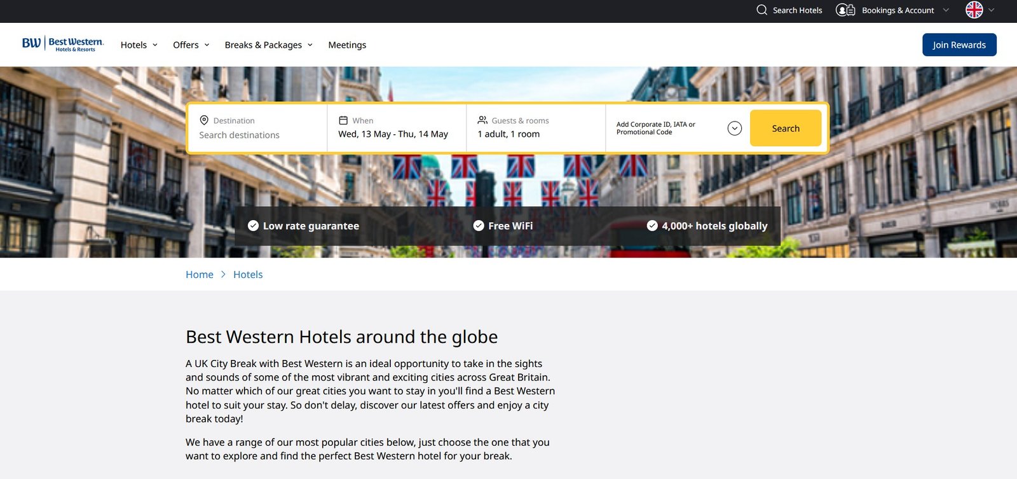Click the Destination location pin icon
Viewport: 1017px width, 479px height.
204,120
